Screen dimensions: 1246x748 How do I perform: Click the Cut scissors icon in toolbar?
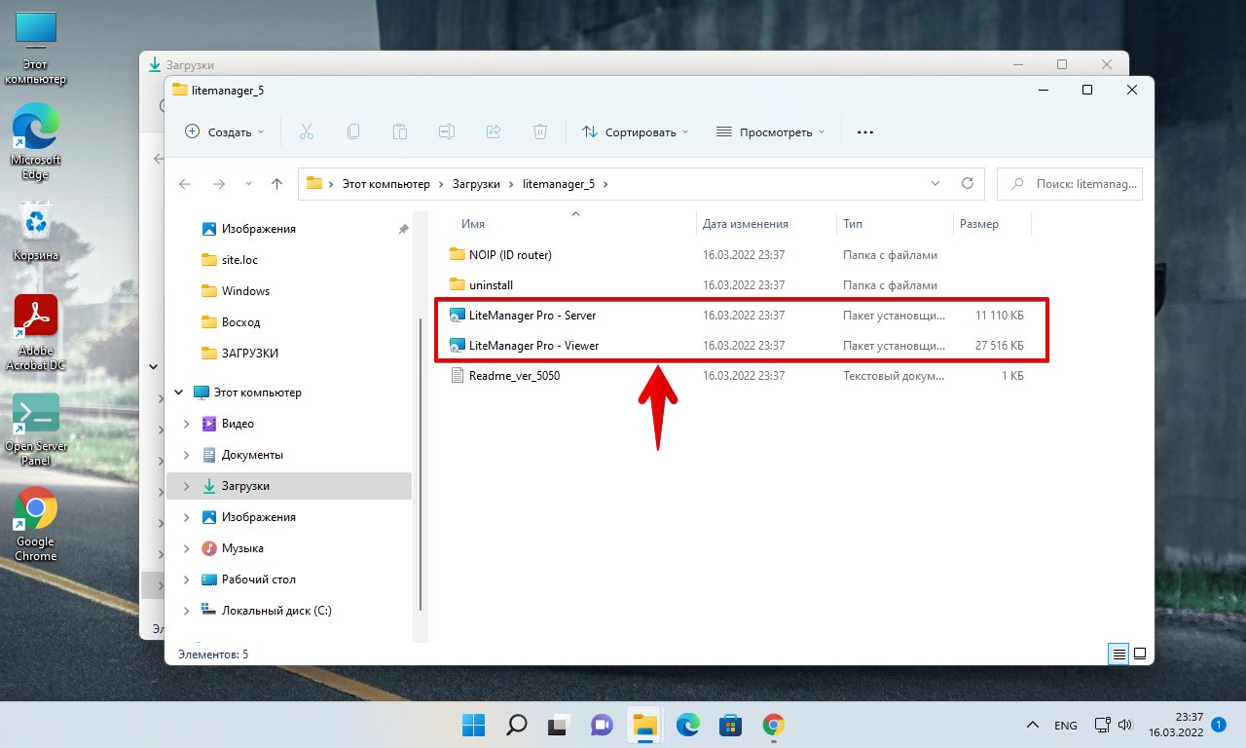pyautogui.click(x=306, y=131)
